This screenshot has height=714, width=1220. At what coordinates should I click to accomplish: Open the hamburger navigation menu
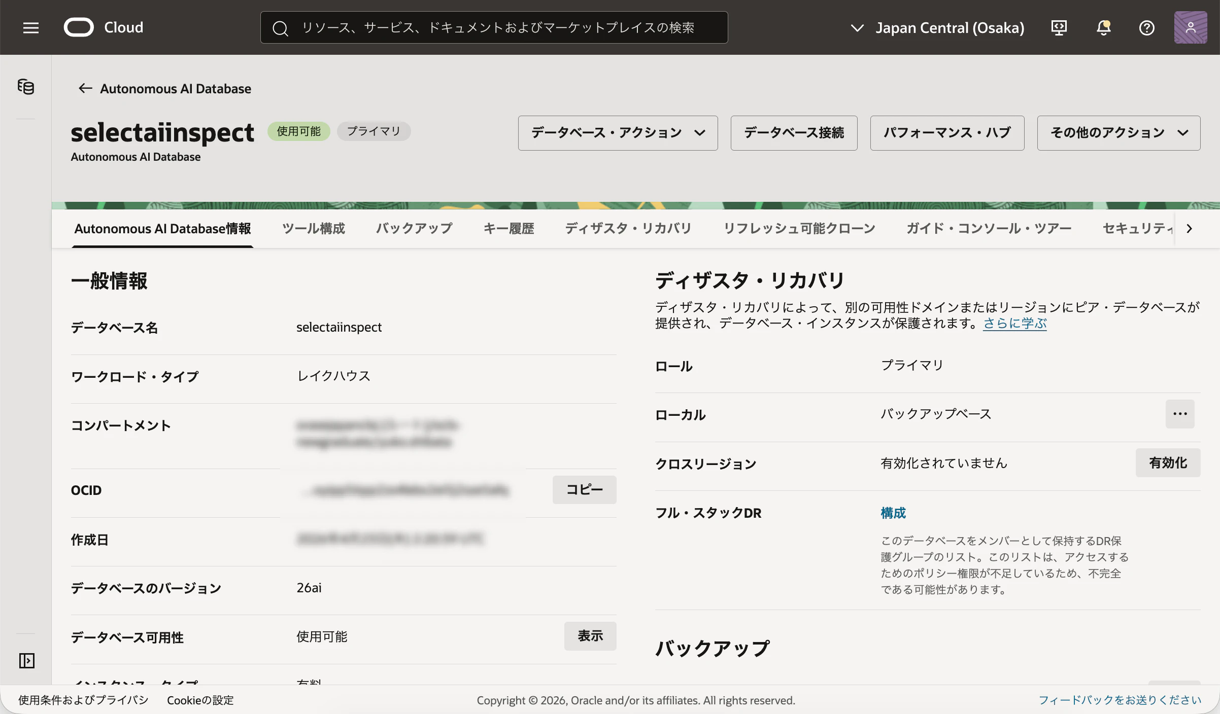pos(31,27)
